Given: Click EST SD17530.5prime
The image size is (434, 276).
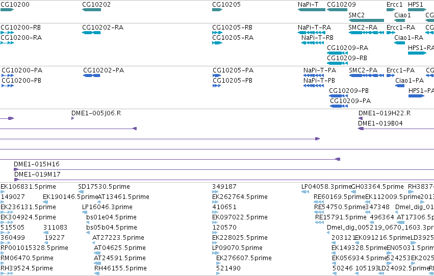Looking at the screenshot, I should point(104,187).
